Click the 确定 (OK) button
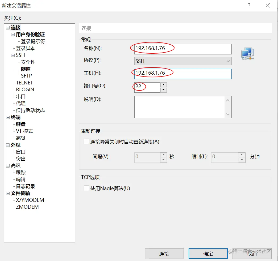This screenshot has height=261, width=278. tap(208, 254)
